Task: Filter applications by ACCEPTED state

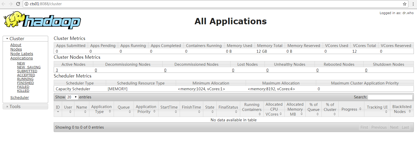Action: [26, 75]
